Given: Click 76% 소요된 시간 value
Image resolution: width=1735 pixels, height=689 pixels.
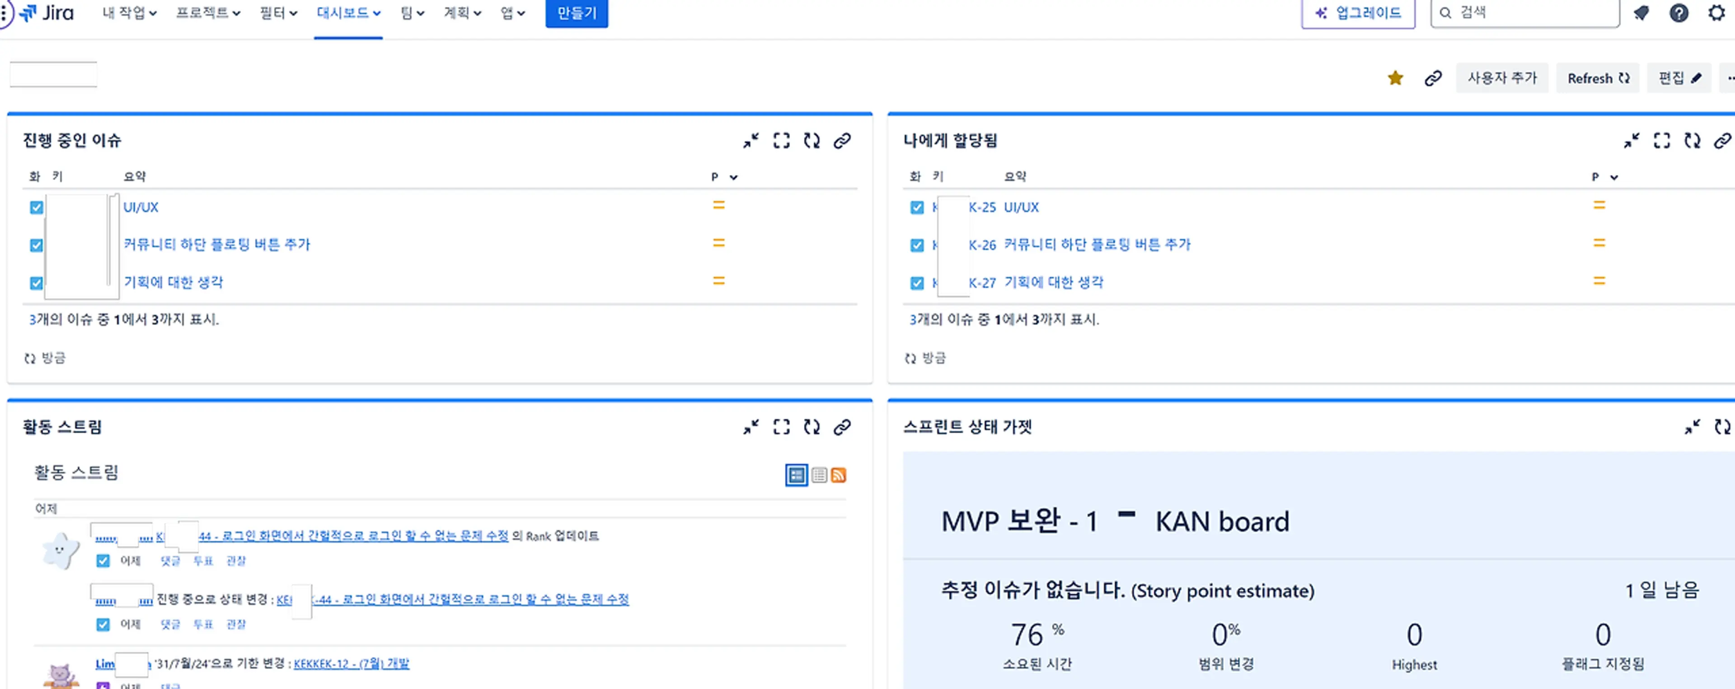Looking at the screenshot, I should [1037, 634].
